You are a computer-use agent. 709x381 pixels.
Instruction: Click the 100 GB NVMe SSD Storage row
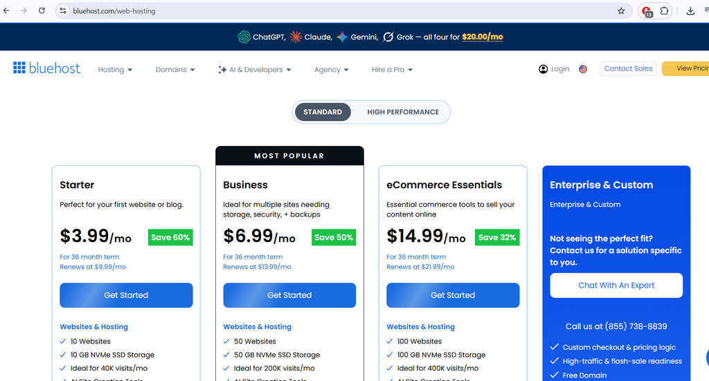point(436,355)
